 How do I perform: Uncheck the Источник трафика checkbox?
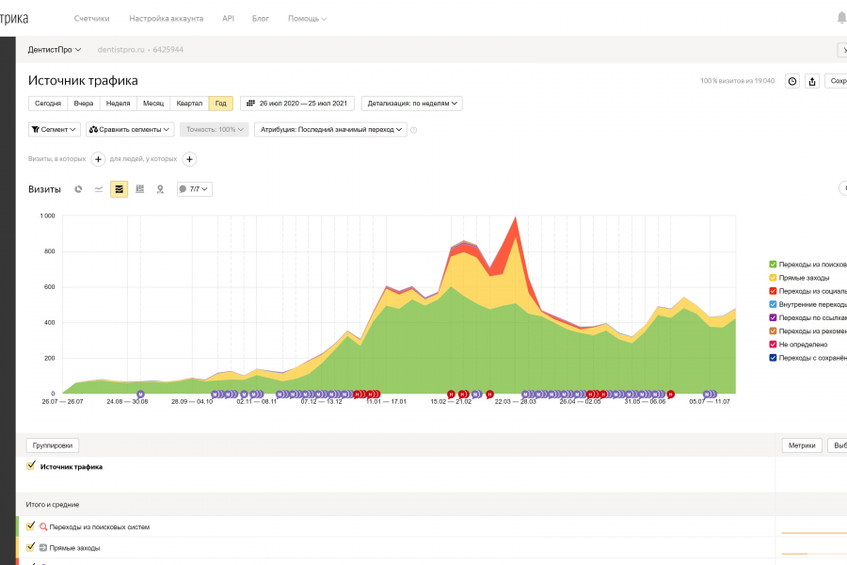point(31,465)
